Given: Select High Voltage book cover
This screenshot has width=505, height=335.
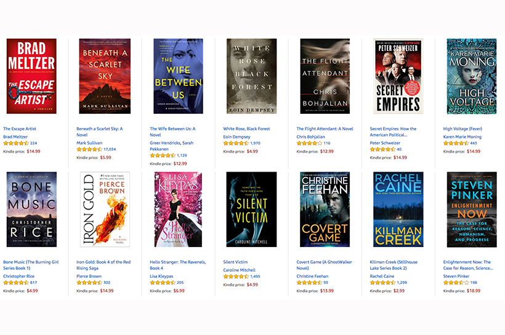Looking at the screenshot, I should coord(472,76).
